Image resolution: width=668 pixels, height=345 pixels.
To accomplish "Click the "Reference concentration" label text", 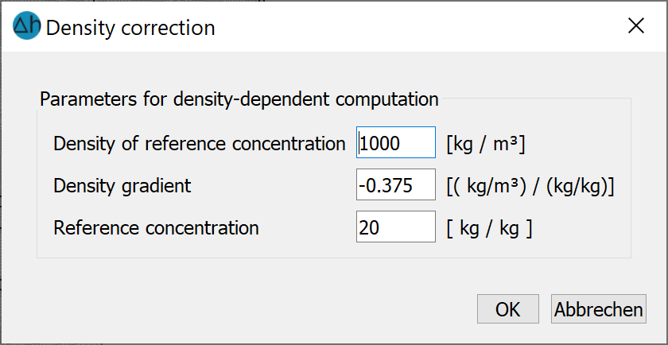I will click(156, 228).
